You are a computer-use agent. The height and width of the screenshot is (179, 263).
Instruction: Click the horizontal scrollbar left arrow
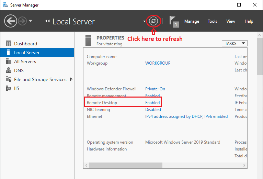(x=86, y=165)
